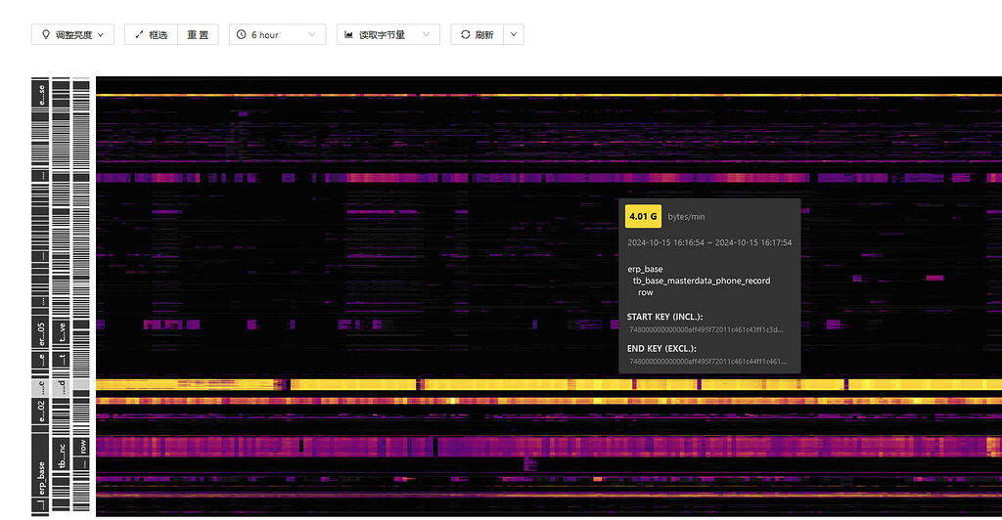Click the lightbulb brightness icon

click(45, 35)
